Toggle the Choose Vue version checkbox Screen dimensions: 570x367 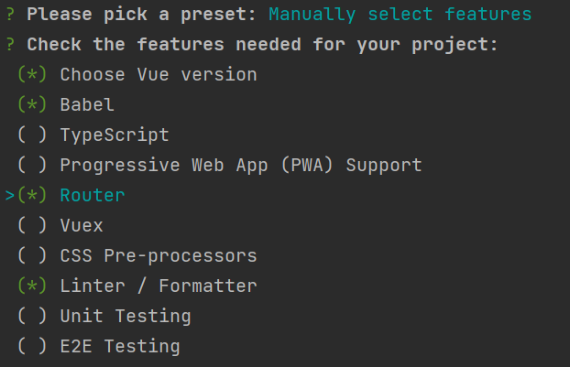pyautogui.click(x=33, y=75)
